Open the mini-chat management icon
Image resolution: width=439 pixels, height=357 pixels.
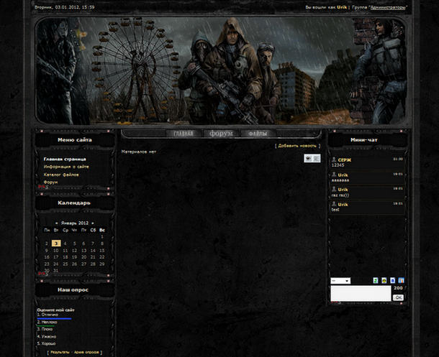[x=401, y=280]
